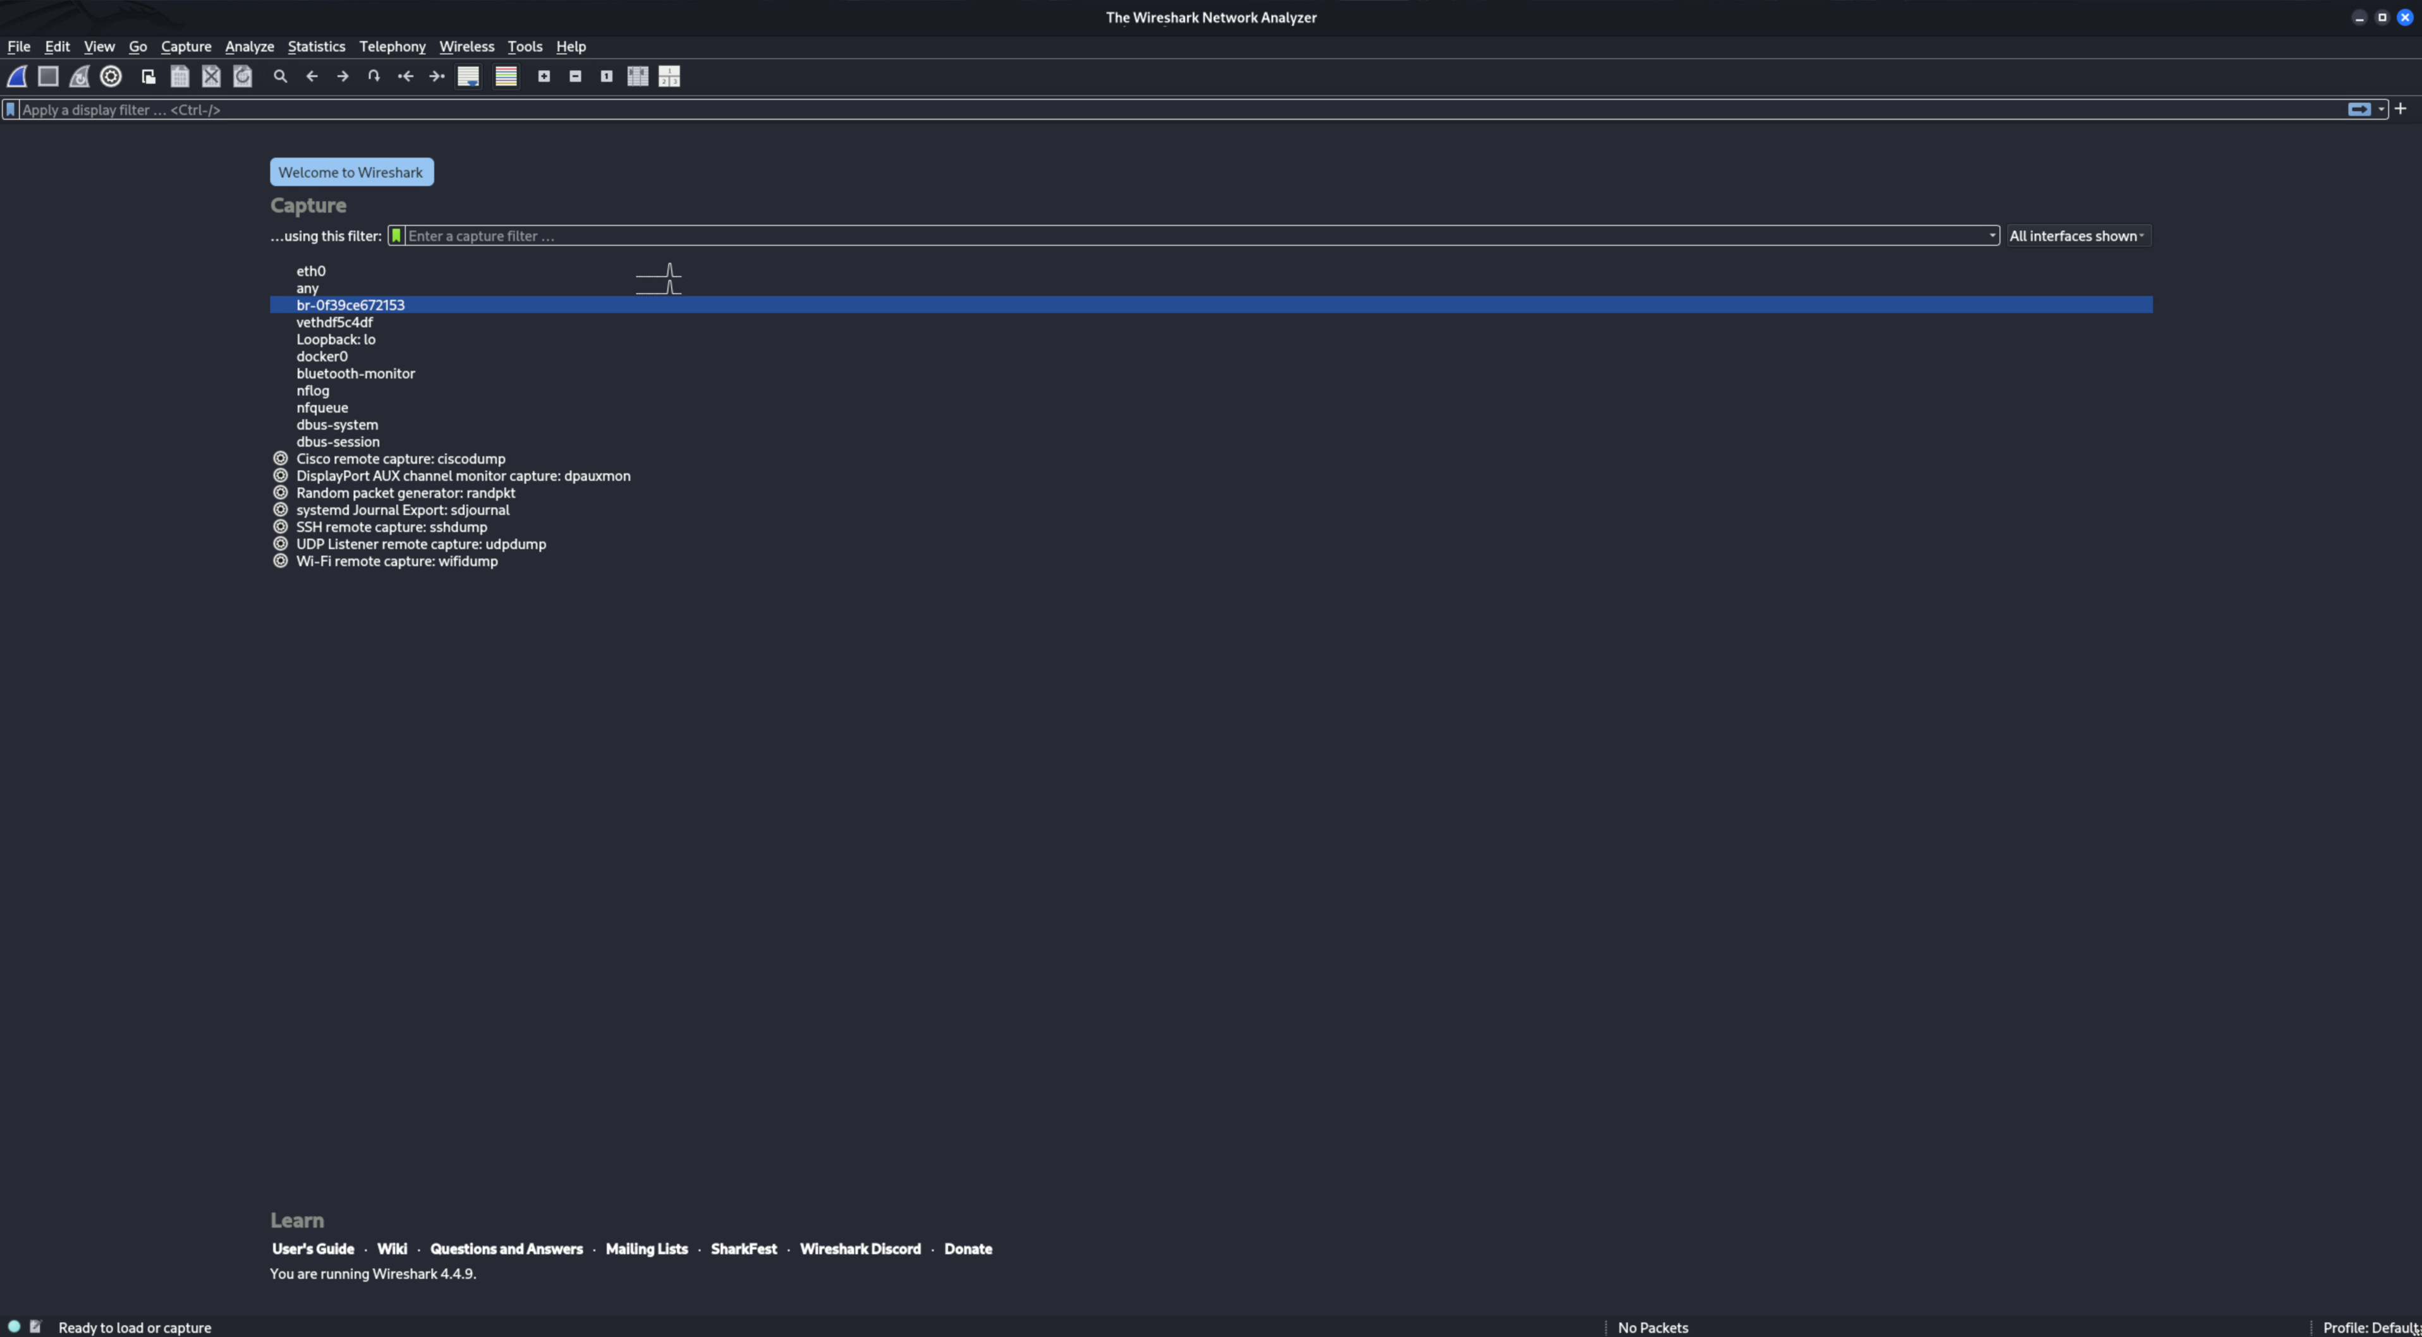Start capturing packets with the shark fin icon

(17, 76)
